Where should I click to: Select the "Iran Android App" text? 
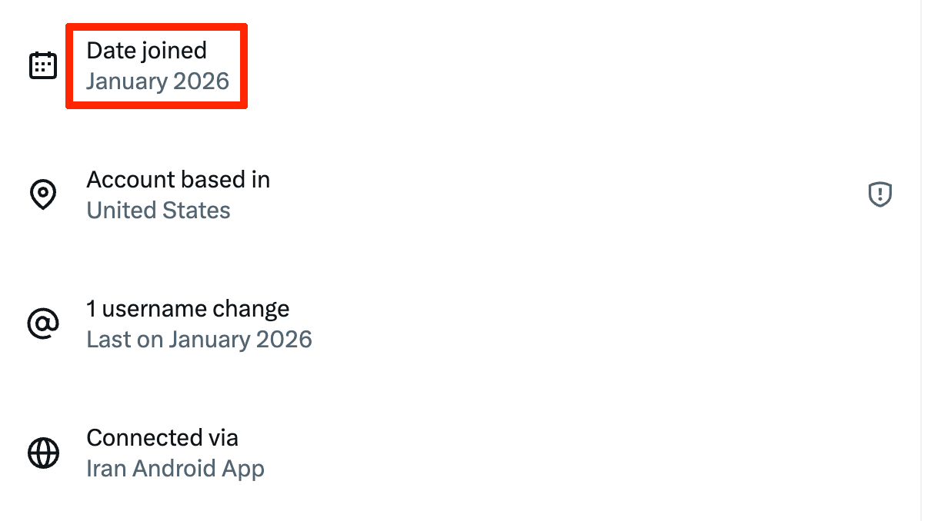pyautogui.click(x=175, y=469)
